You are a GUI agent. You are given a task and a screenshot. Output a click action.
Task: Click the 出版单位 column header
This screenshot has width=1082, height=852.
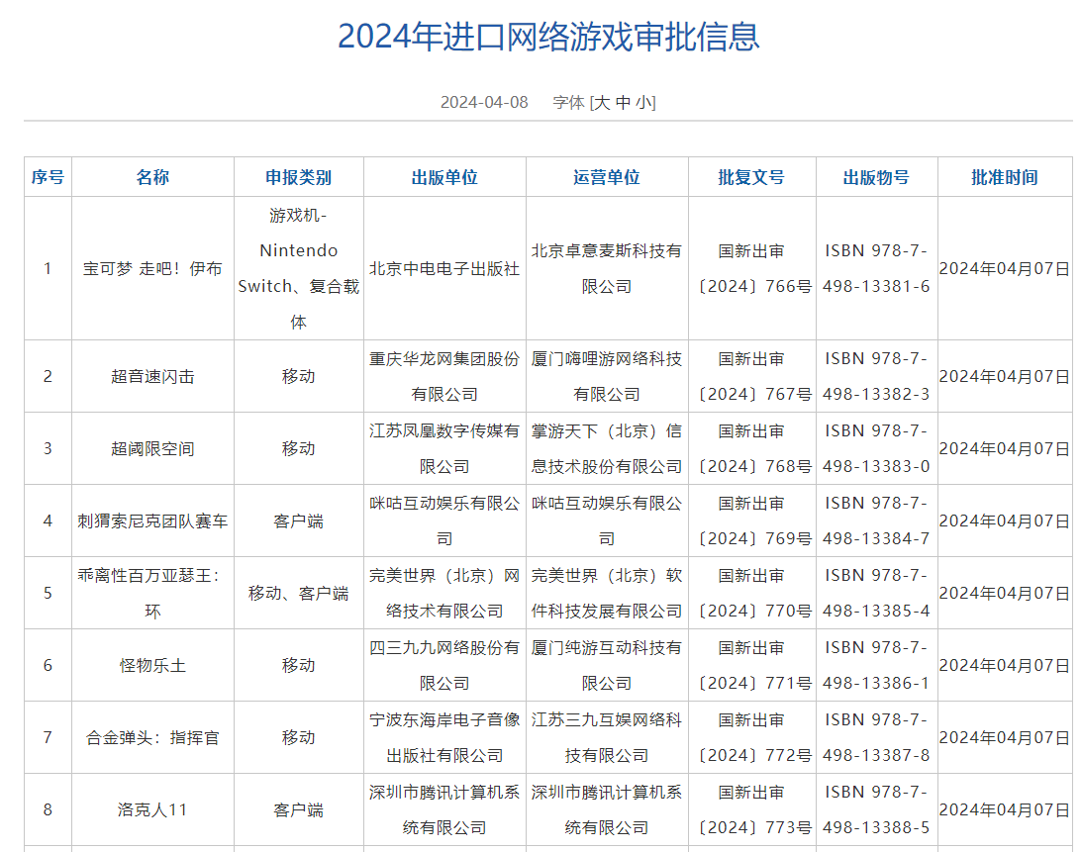pos(444,177)
